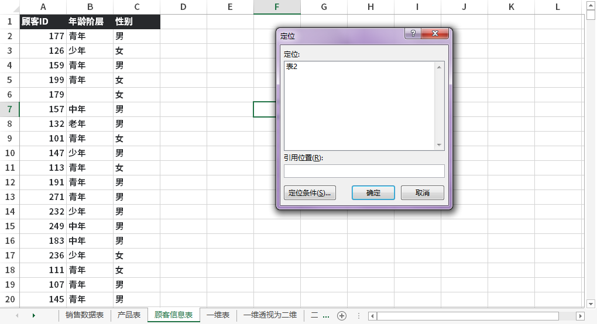Select column C header
The height and width of the screenshot is (324, 597).
click(137, 7)
